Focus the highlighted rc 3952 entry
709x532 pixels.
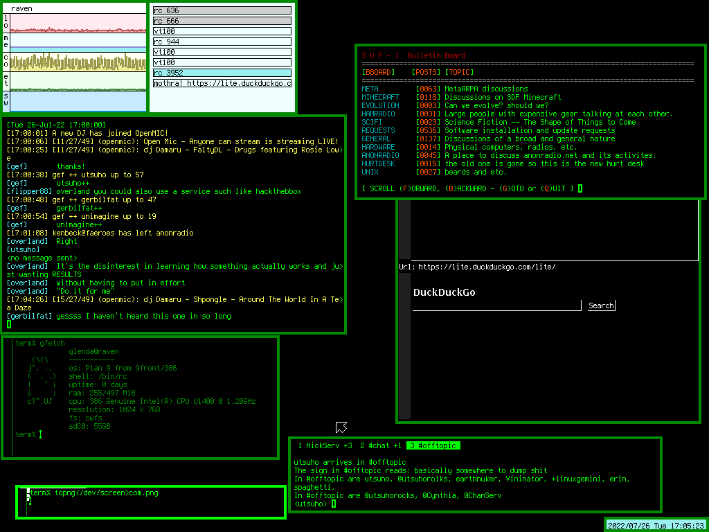222,73
